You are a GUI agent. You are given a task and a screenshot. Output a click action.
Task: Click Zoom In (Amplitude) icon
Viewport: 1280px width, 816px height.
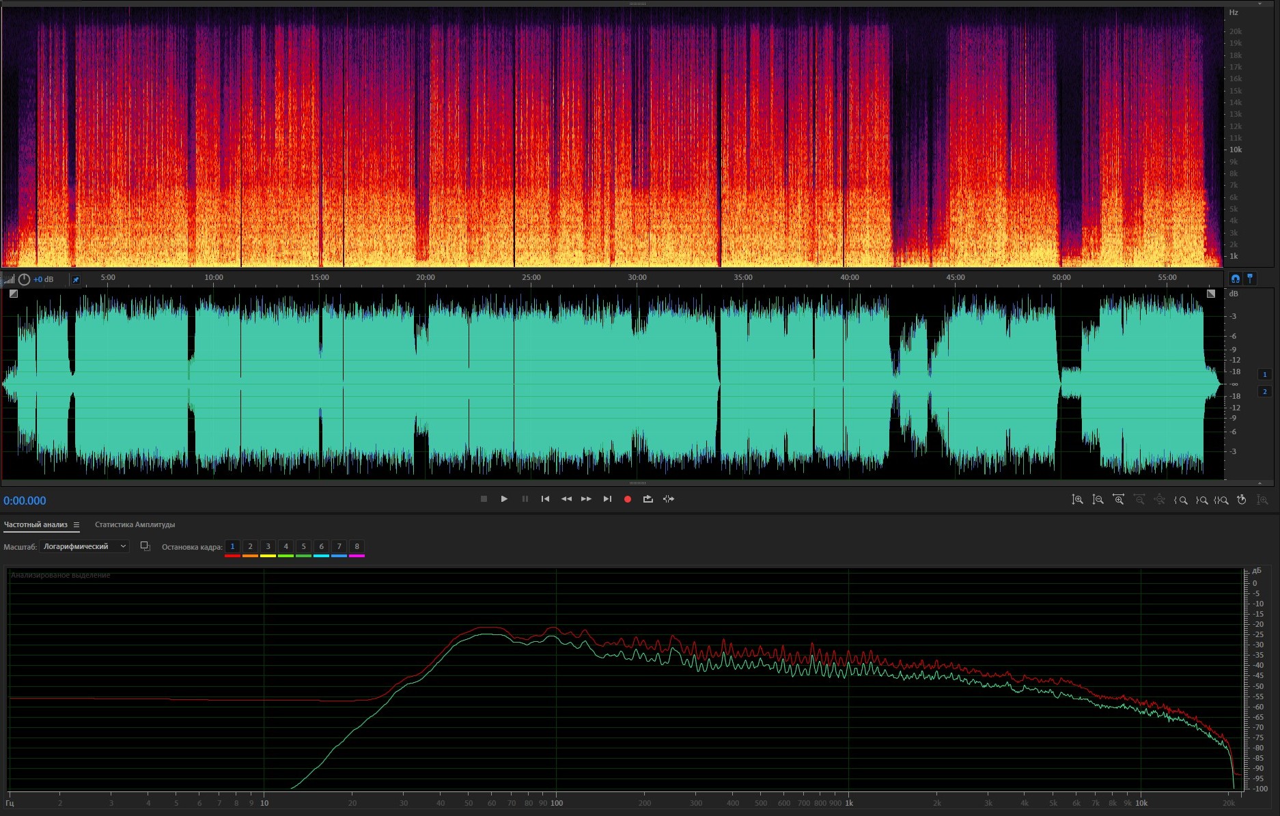tap(1077, 500)
